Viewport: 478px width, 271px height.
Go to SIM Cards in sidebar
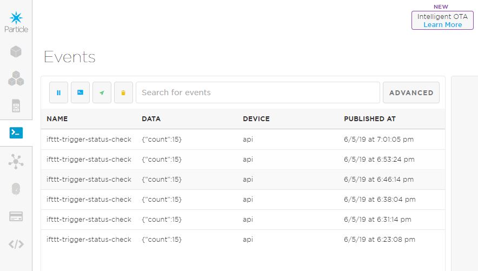(16, 105)
